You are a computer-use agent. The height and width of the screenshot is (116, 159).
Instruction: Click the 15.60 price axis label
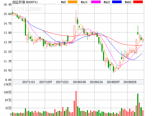pos(8,14)
